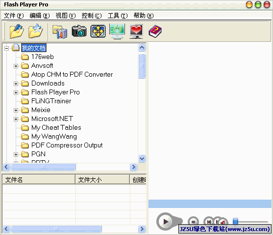Expand the Anvsoft folder node
273x235 pixels.
point(16,66)
